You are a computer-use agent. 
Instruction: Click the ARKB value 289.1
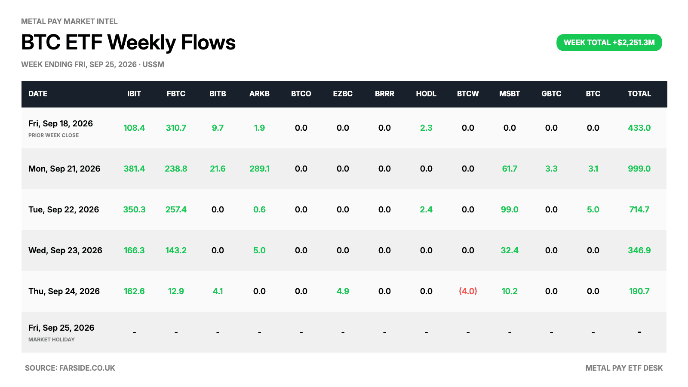point(259,169)
